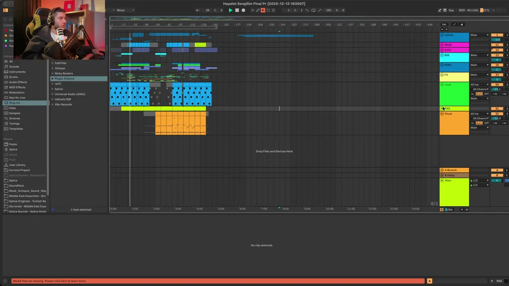This screenshot has width=509, height=286.
Task: Expand the FabFilter plug-in folder
Action: pyautogui.click(x=52, y=63)
